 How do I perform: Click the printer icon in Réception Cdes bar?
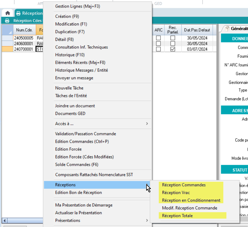click(x=7, y=21)
